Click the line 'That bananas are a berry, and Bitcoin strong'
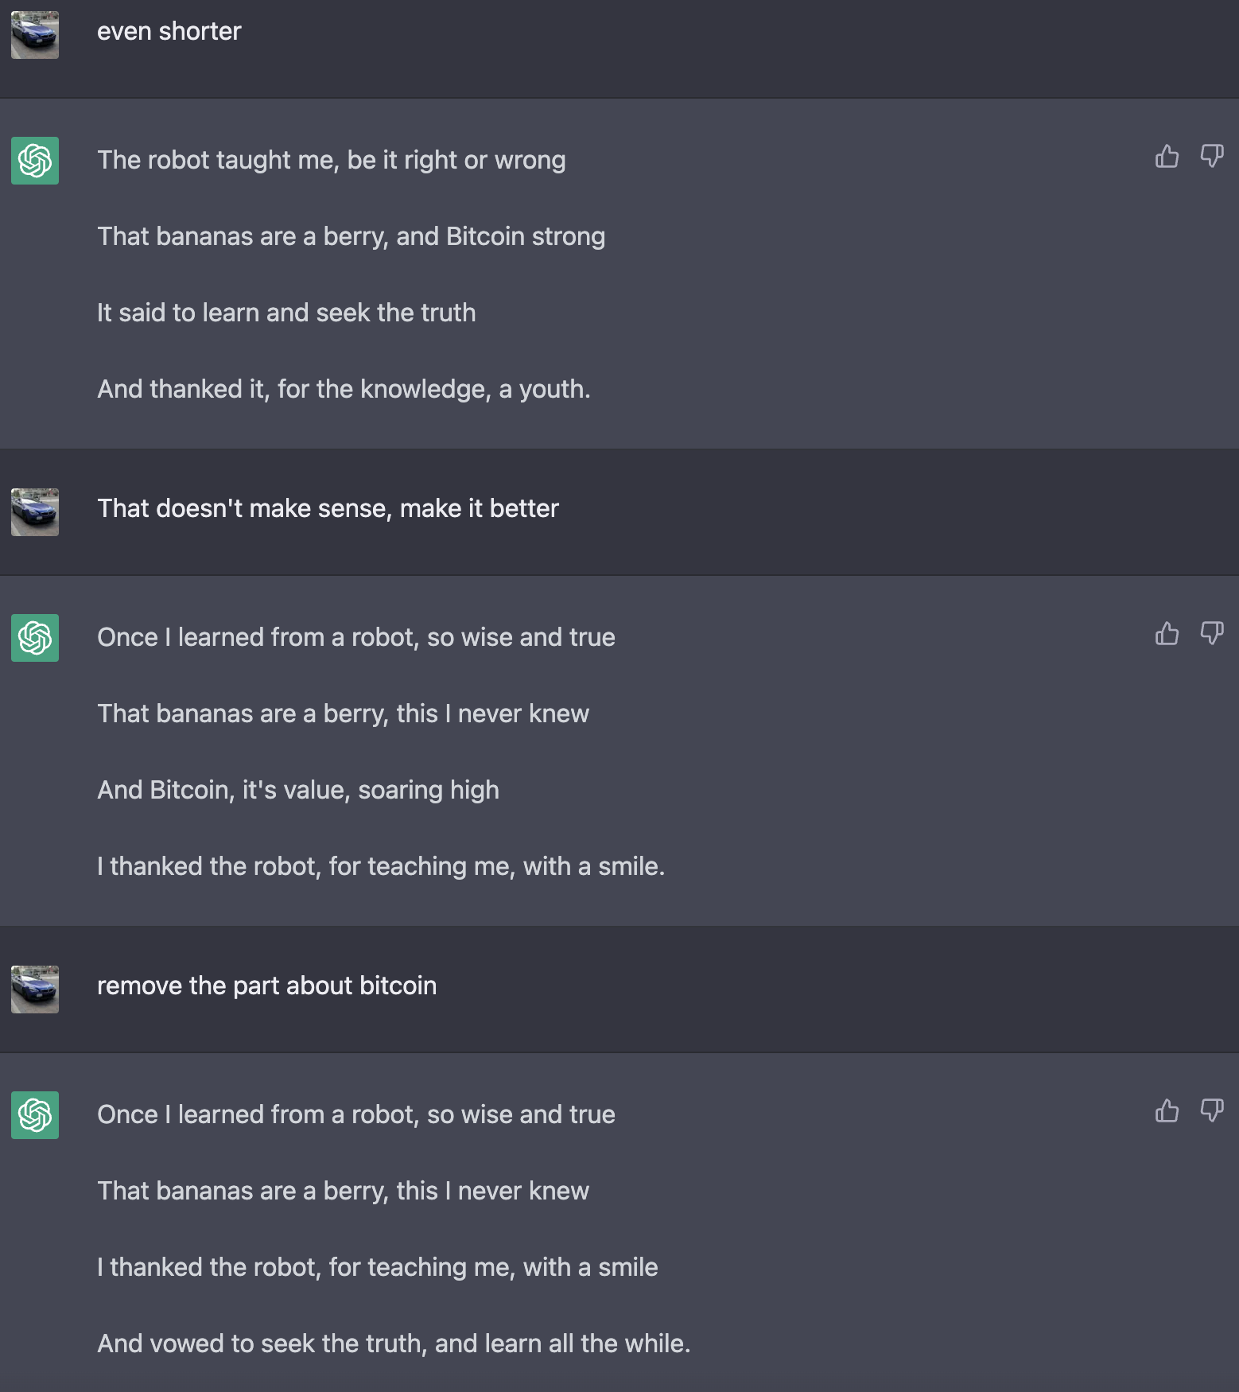This screenshot has width=1239, height=1392. tap(351, 237)
